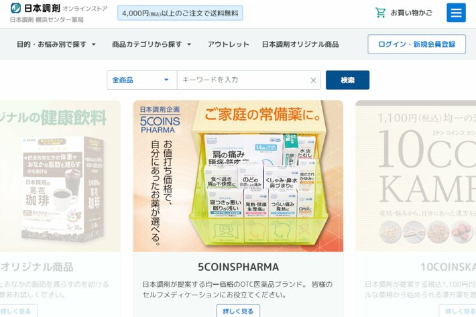Click the 送料無料 shipping notice banner
Screen dimensions: 476x317
tap(180, 13)
